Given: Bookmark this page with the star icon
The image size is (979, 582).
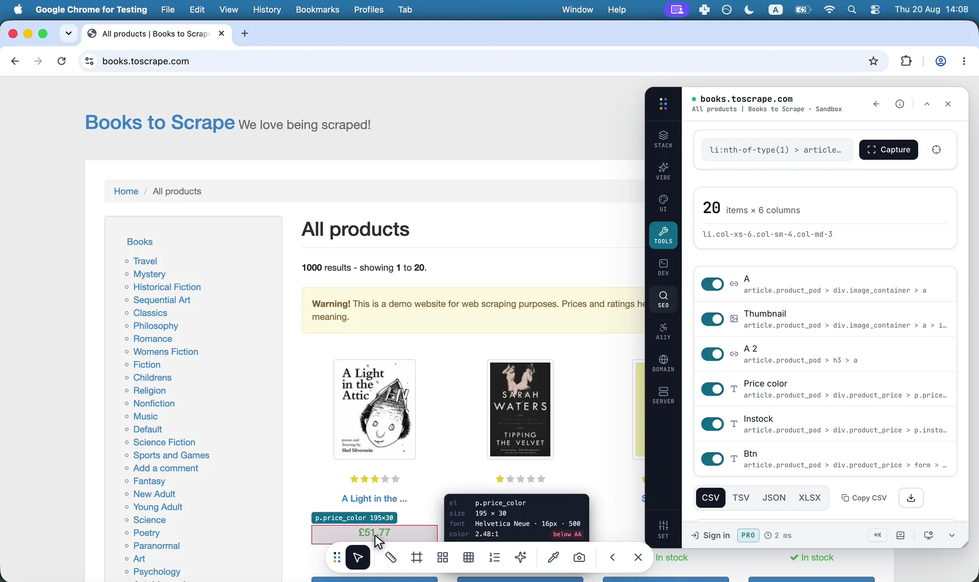Looking at the screenshot, I should click(873, 61).
